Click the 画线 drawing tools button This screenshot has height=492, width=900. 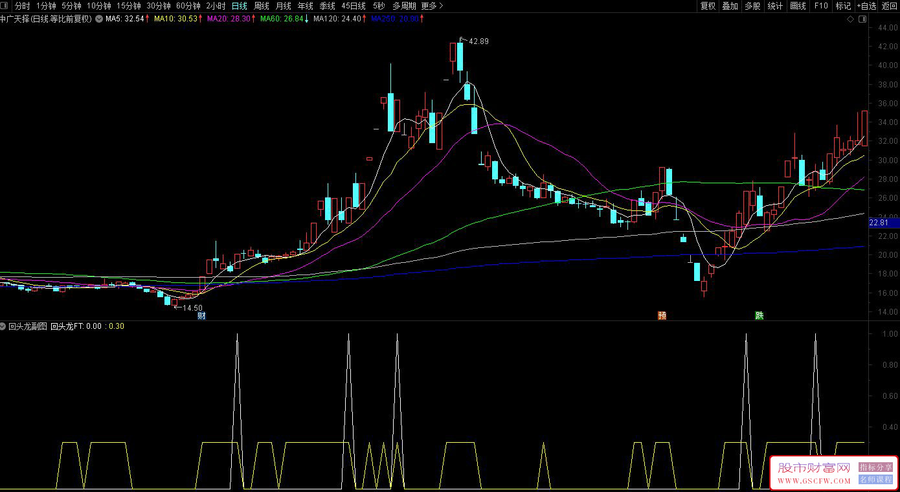798,6
